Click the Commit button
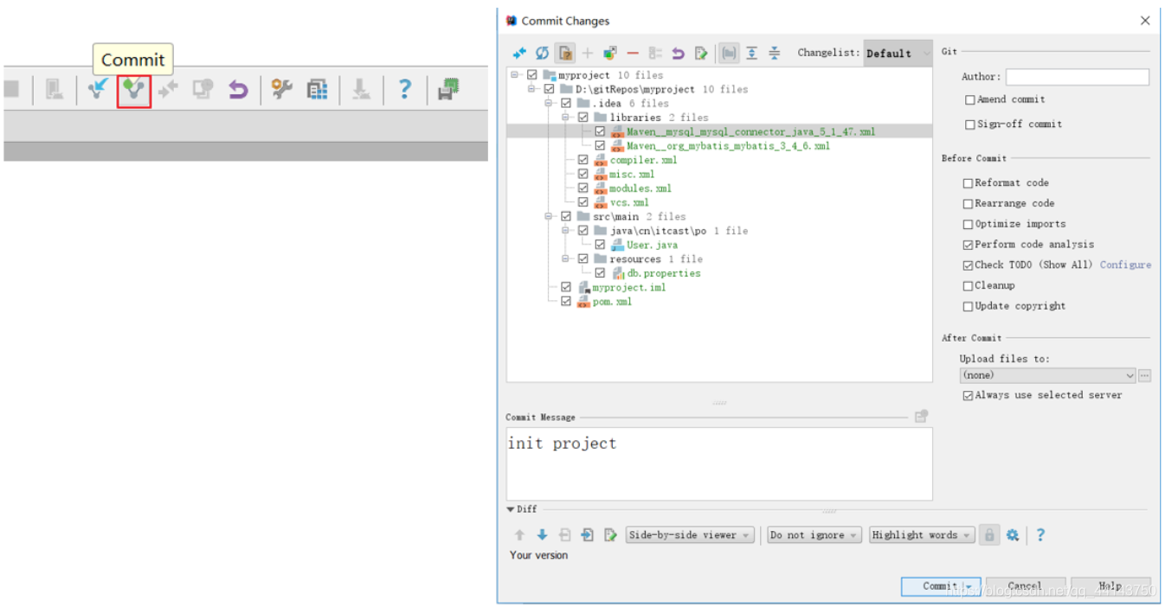This screenshot has height=607, width=1165. tap(940, 586)
